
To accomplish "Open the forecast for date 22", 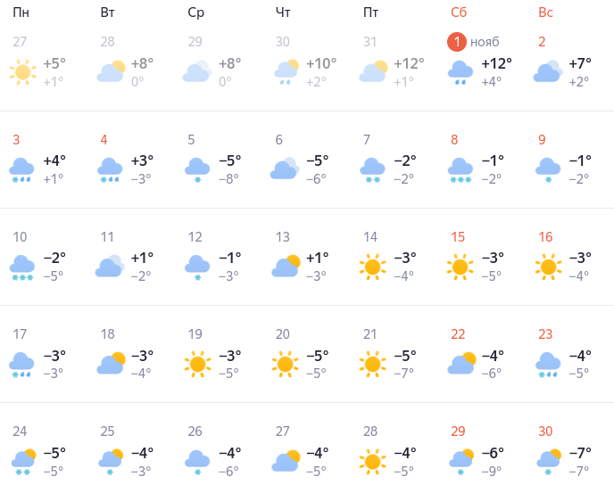I will click(x=458, y=334).
